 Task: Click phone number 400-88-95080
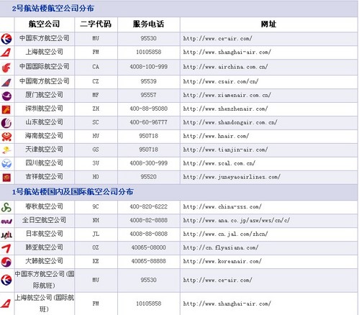pos(149,109)
